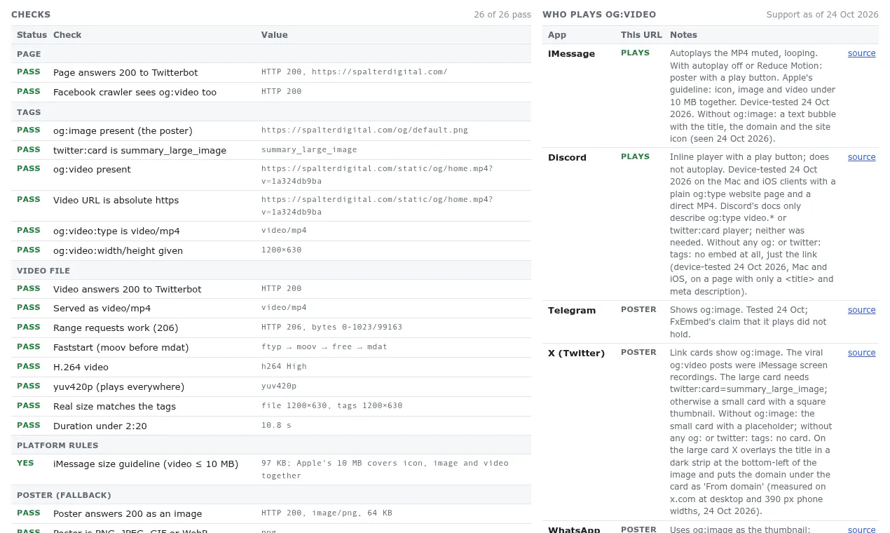Click the "POSTER (FALLBACK)" section label
Viewport: 890px width, 533px height.
point(64,495)
